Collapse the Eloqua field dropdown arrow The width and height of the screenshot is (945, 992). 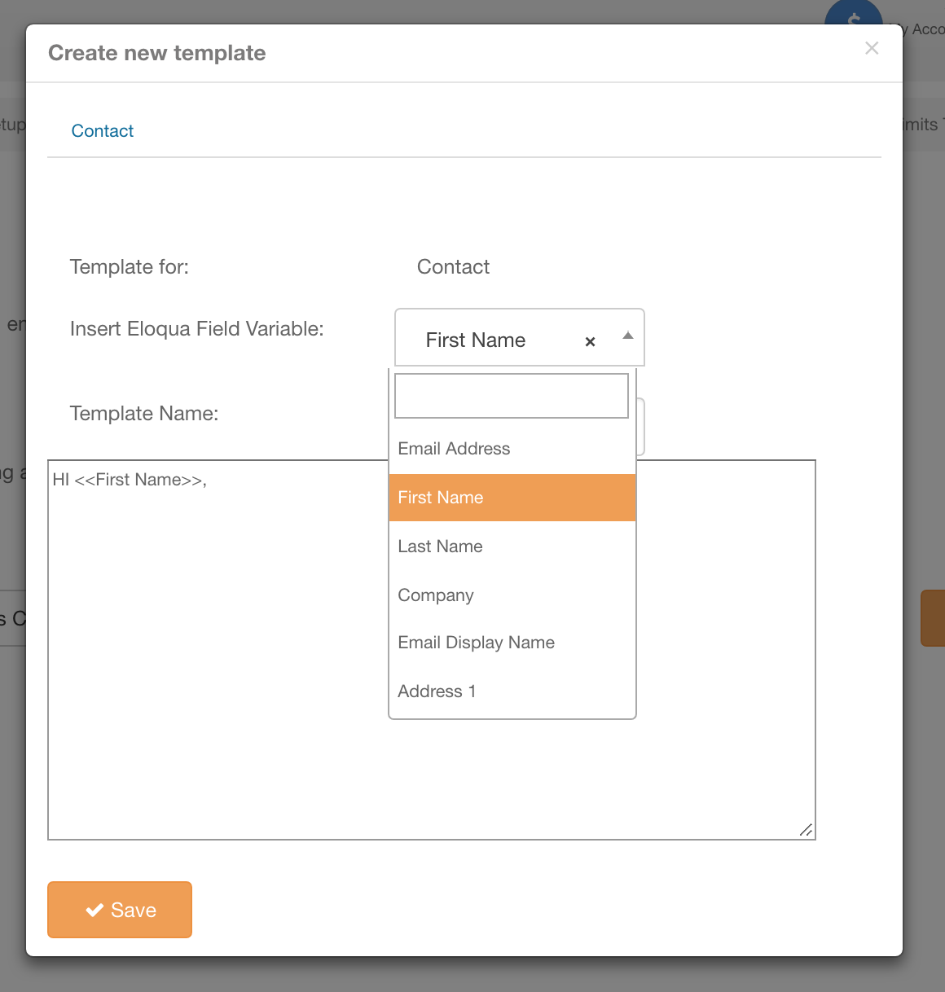click(627, 336)
